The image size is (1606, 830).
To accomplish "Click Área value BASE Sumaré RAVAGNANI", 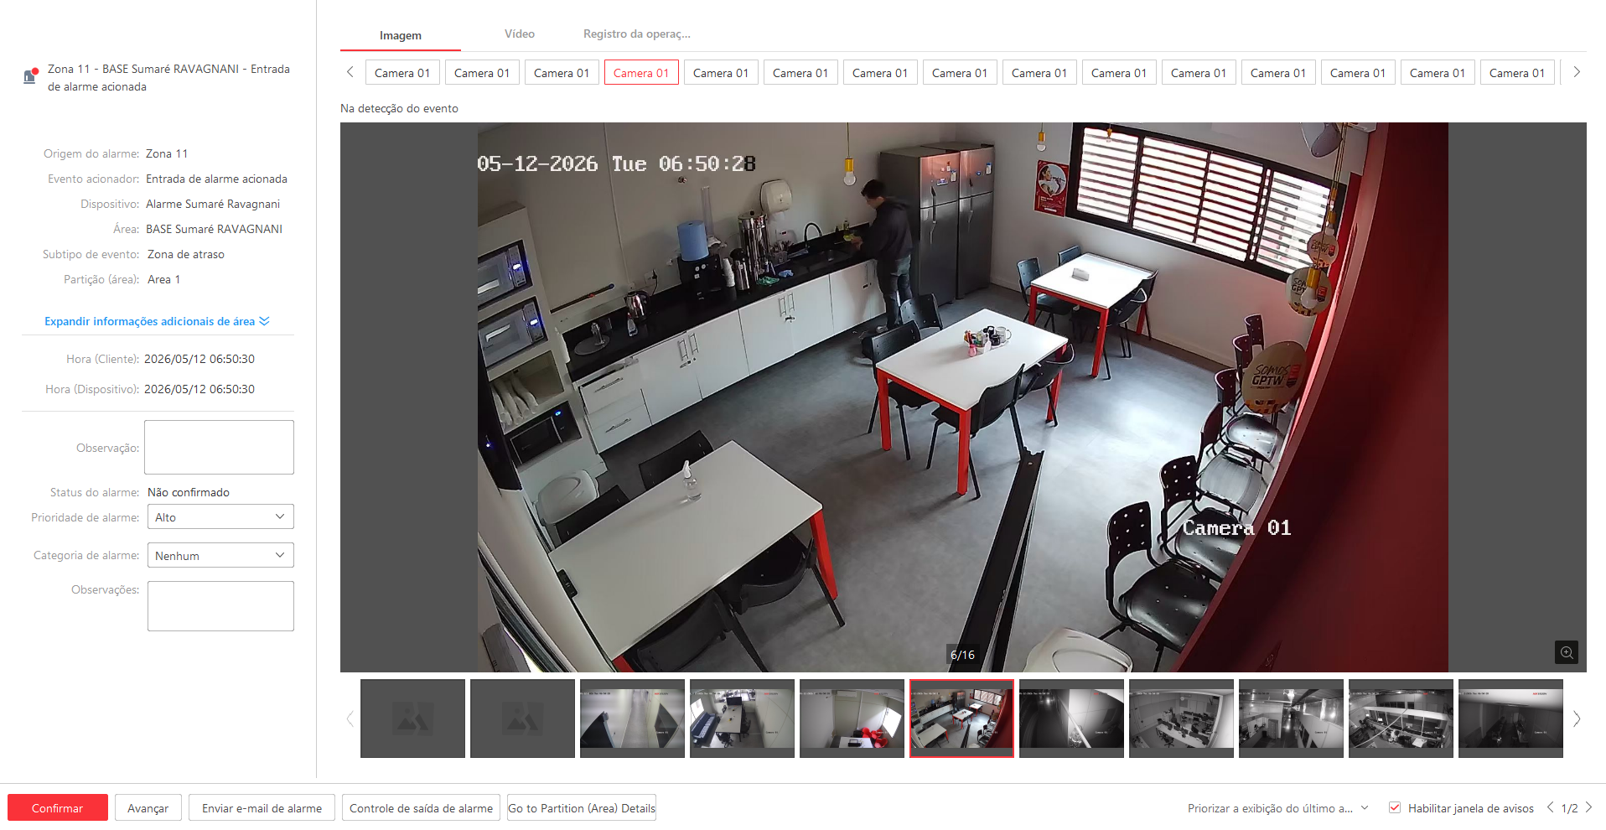I will 214,229.
